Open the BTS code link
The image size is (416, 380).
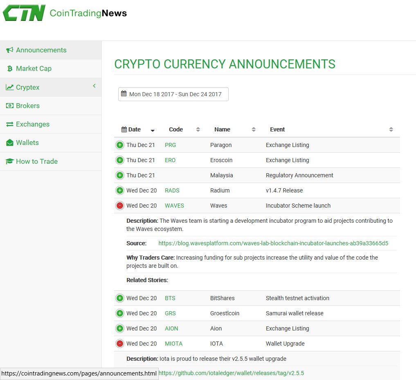(x=170, y=298)
